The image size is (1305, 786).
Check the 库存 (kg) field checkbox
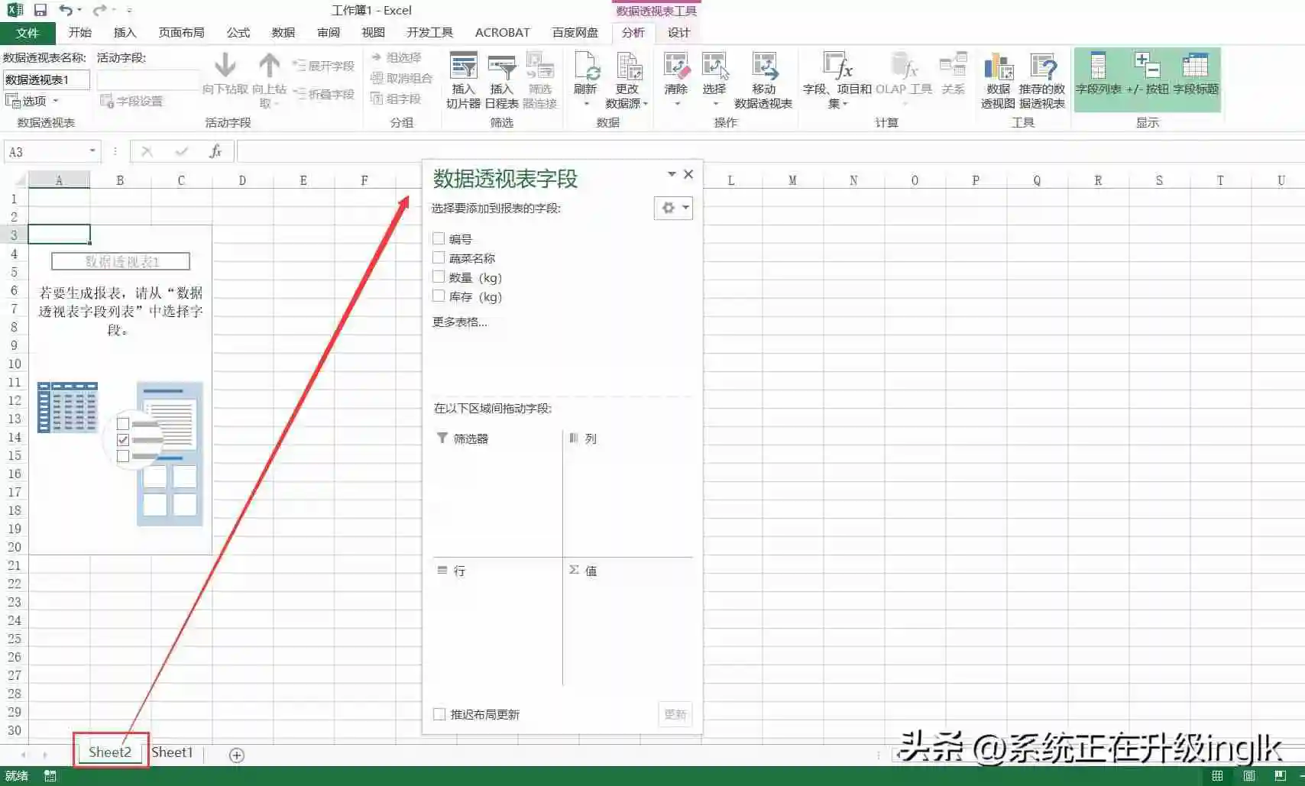click(439, 296)
